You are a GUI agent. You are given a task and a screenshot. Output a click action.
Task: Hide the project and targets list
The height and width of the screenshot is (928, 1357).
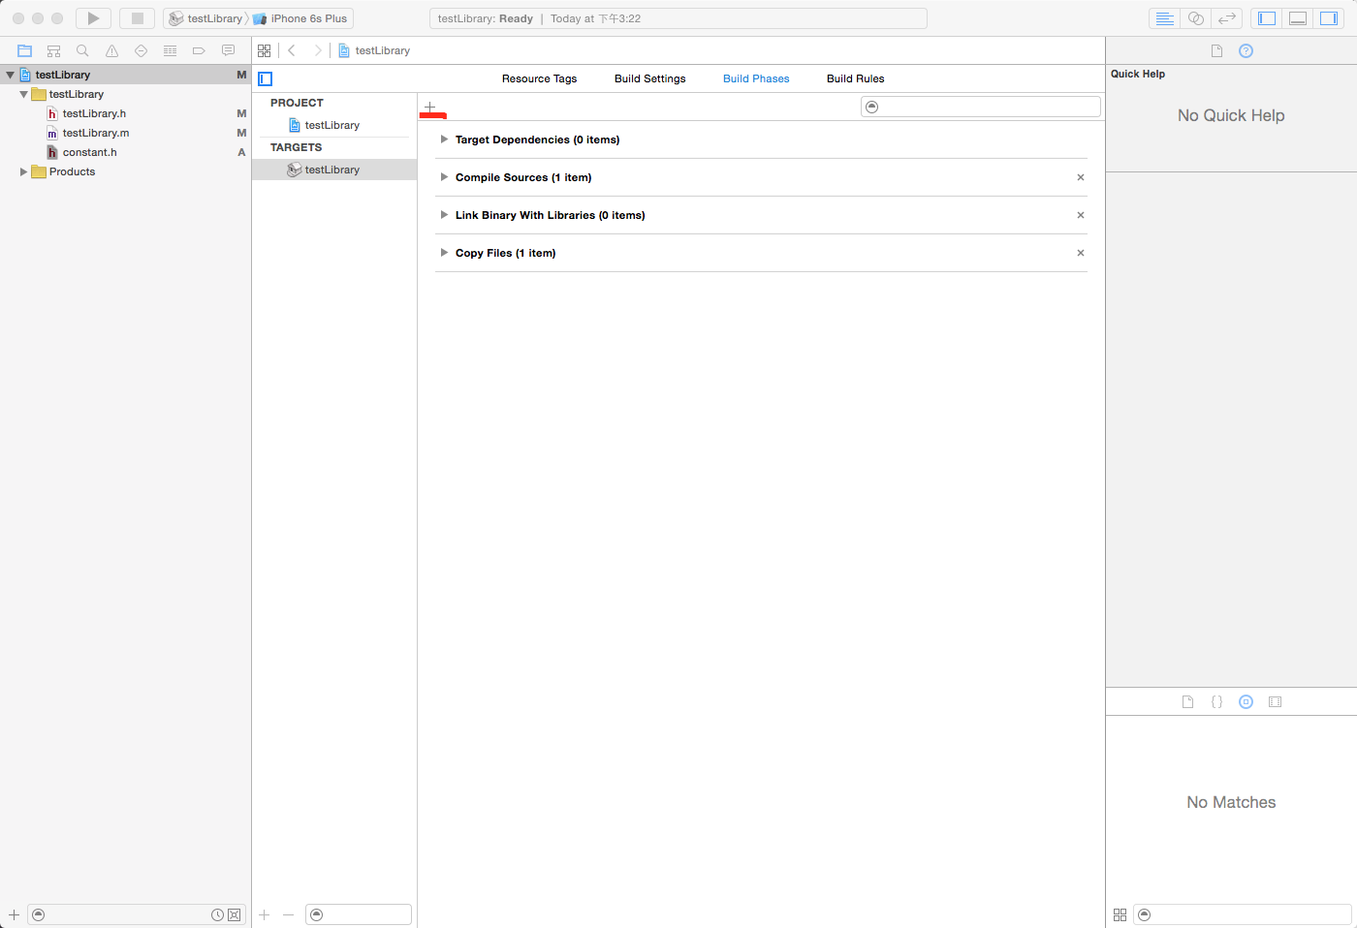point(266,78)
